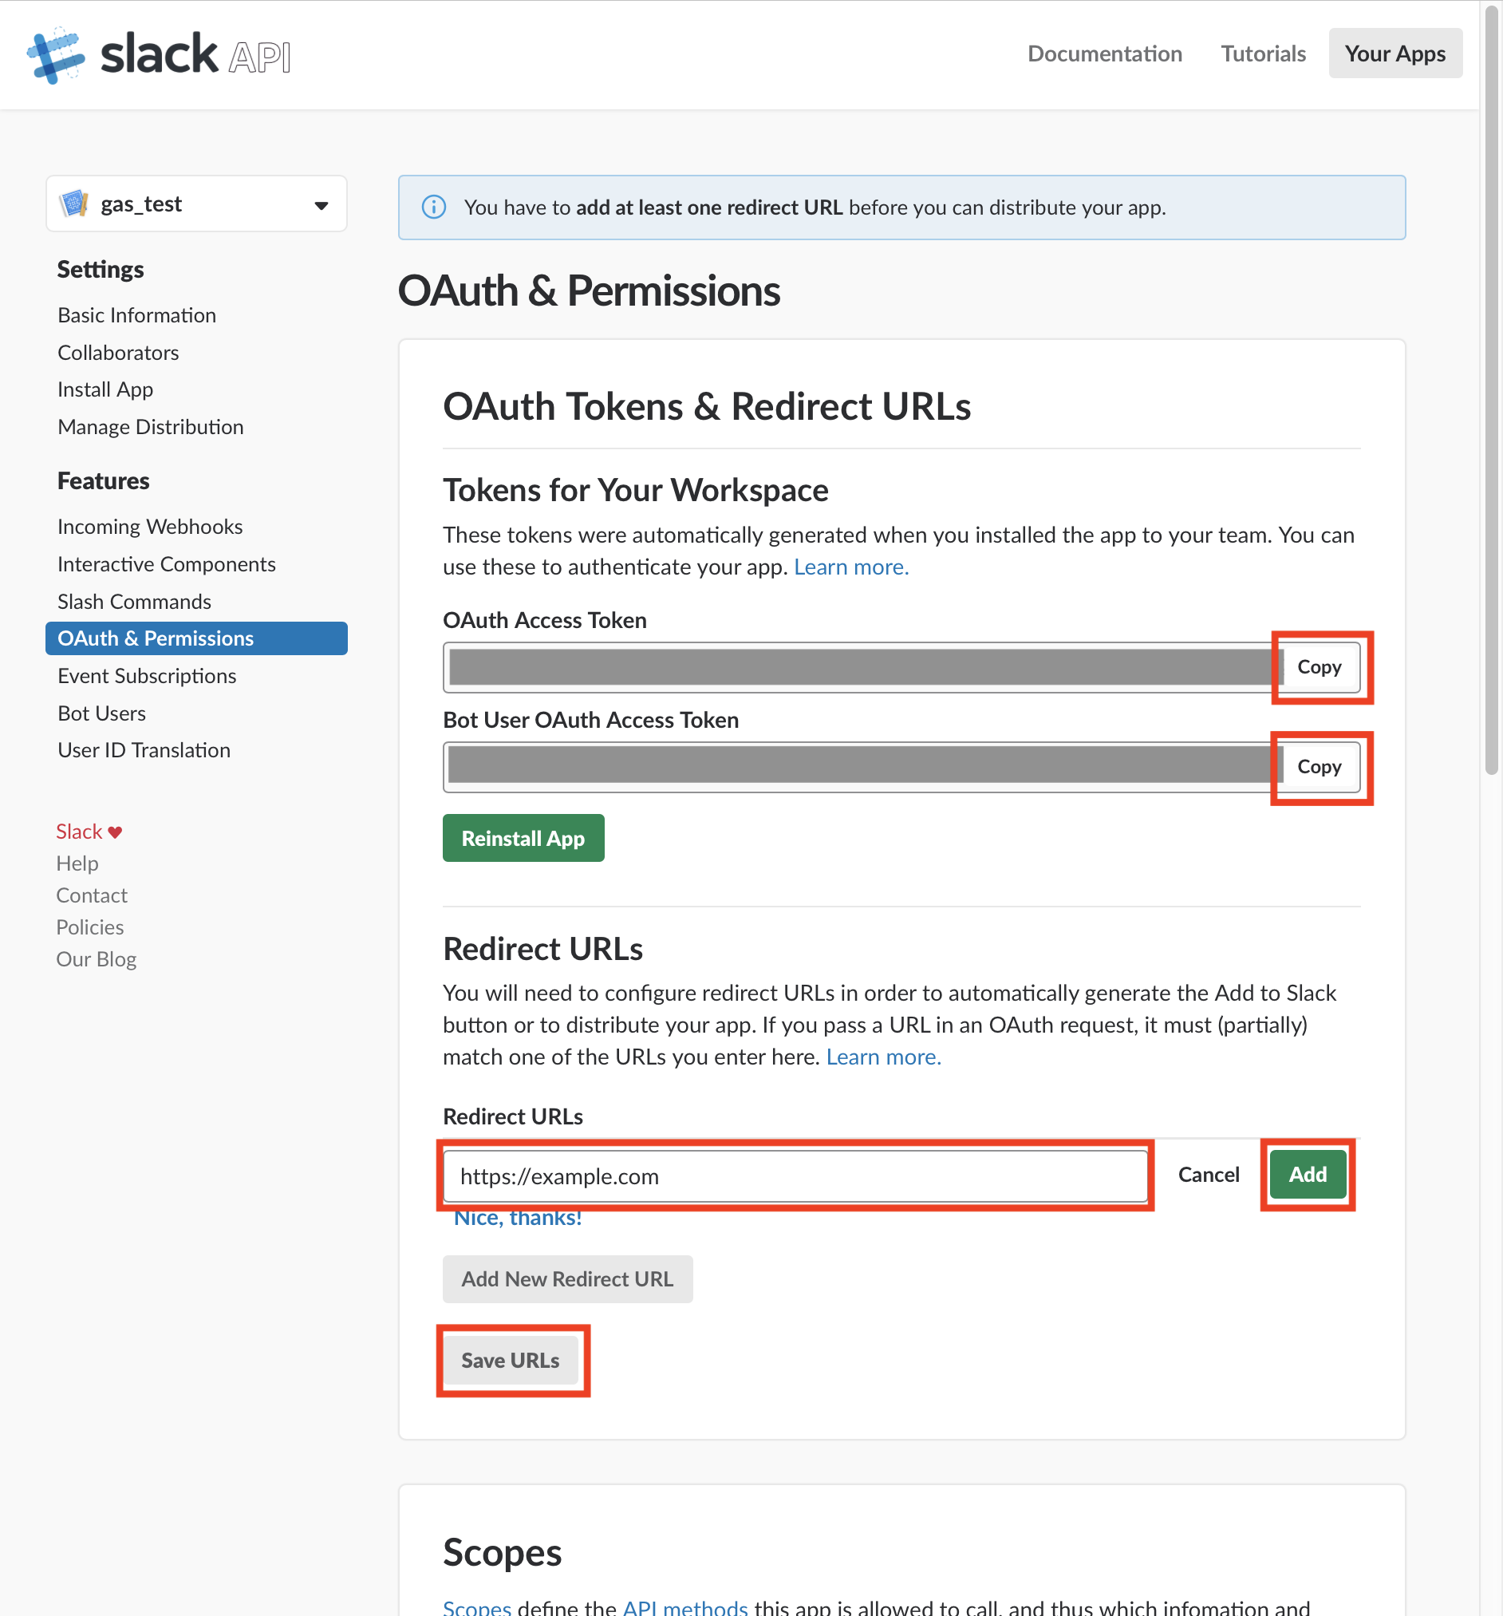
Task: Open the gas_test app selector dropdown
Action: click(196, 203)
